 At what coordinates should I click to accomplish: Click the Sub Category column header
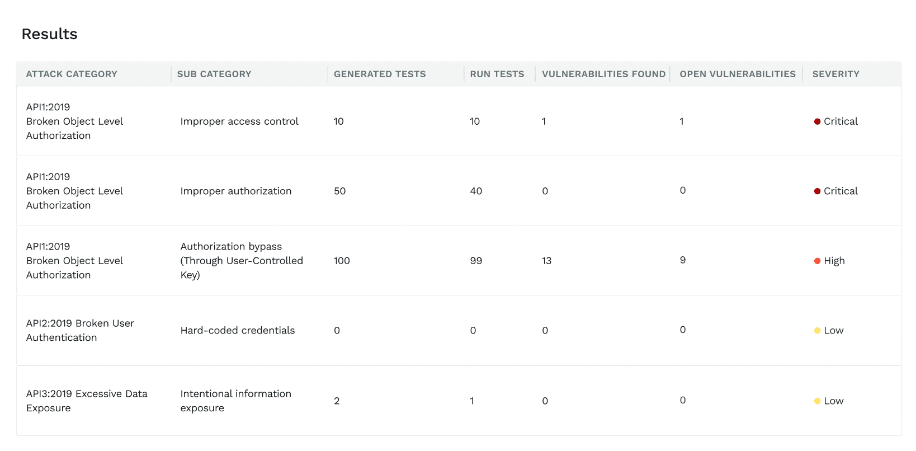[x=214, y=74]
